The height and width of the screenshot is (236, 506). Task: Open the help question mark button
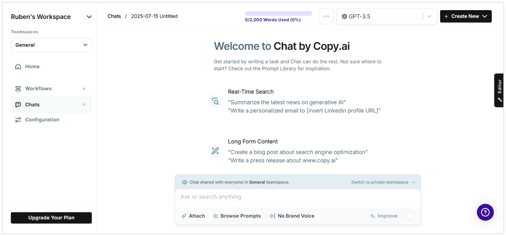[485, 212]
